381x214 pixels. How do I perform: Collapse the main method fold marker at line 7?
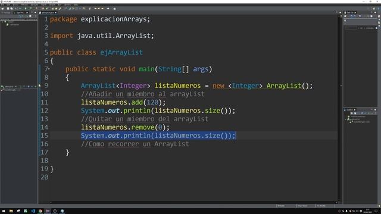[x=49, y=69]
